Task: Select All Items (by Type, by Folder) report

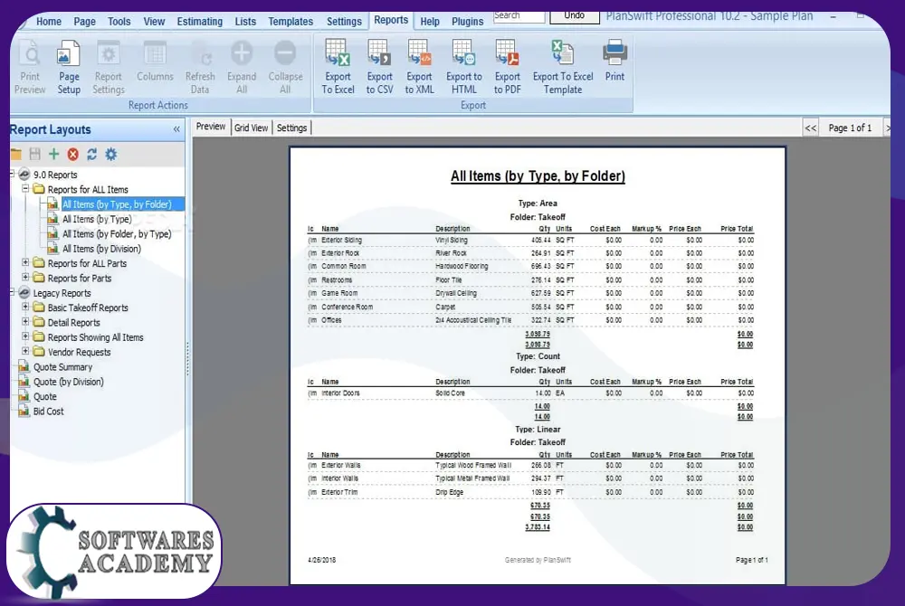Action: coord(117,204)
